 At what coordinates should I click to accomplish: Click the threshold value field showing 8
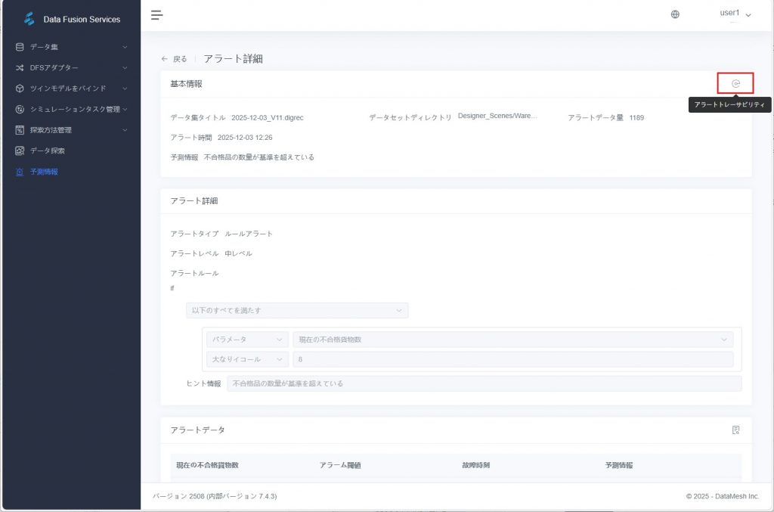pos(512,359)
